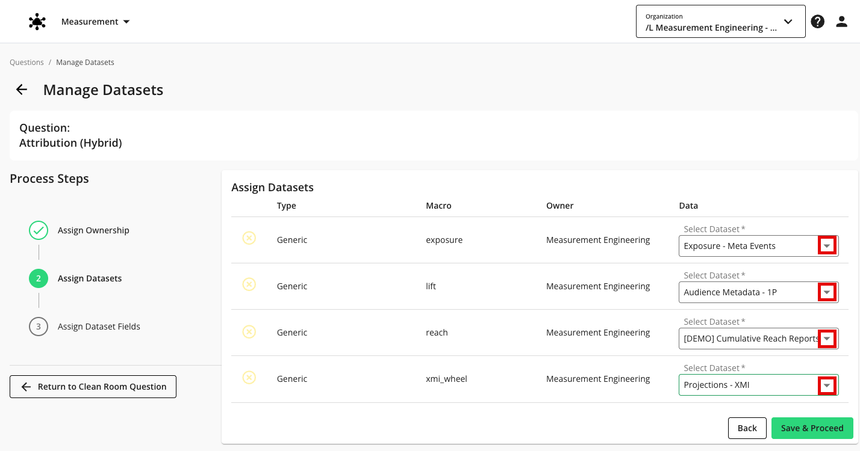Click the status icon in exposure row
The height and width of the screenshot is (451, 860).
click(249, 238)
